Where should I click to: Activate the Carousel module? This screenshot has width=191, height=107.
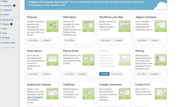pos(104,74)
